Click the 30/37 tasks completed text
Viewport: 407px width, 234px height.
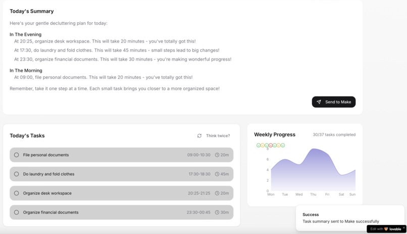pyautogui.click(x=334, y=134)
